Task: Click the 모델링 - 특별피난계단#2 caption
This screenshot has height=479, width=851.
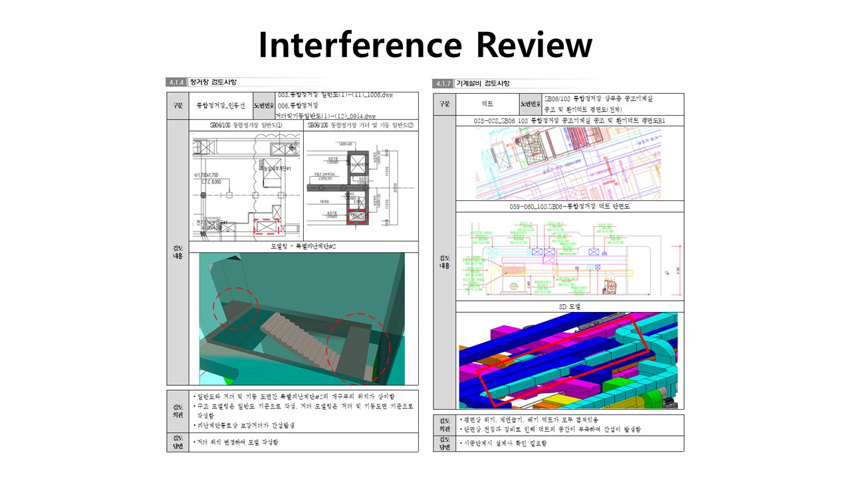Action: tap(303, 246)
